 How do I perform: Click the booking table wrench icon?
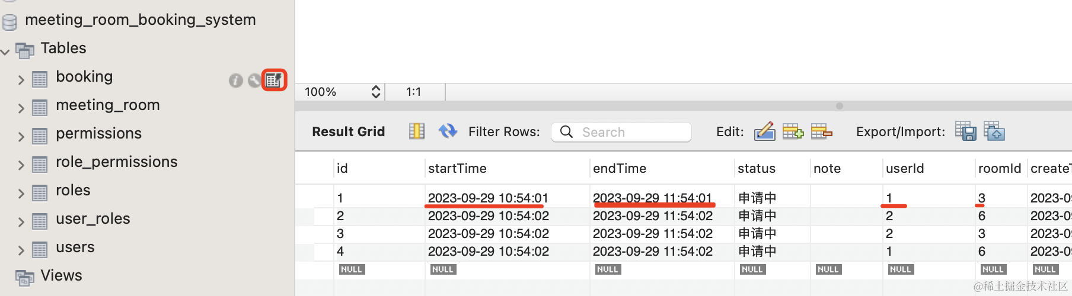pos(254,81)
